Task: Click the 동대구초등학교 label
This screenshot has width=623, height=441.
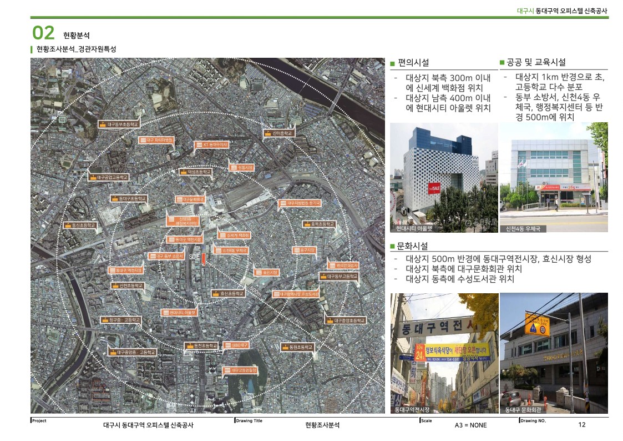Action: click(x=128, y=198)
